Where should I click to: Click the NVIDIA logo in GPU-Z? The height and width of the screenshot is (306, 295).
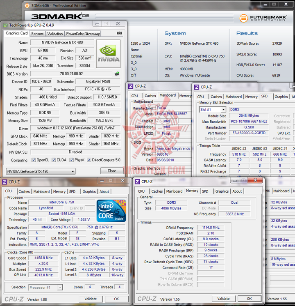[x=108, y=54]
